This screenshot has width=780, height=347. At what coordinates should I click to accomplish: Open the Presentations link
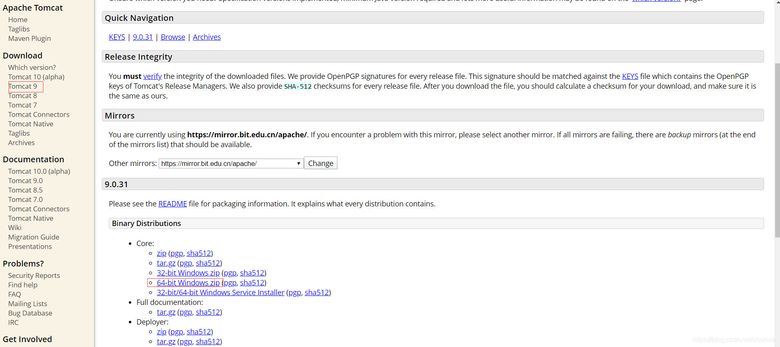pos(30,246)
